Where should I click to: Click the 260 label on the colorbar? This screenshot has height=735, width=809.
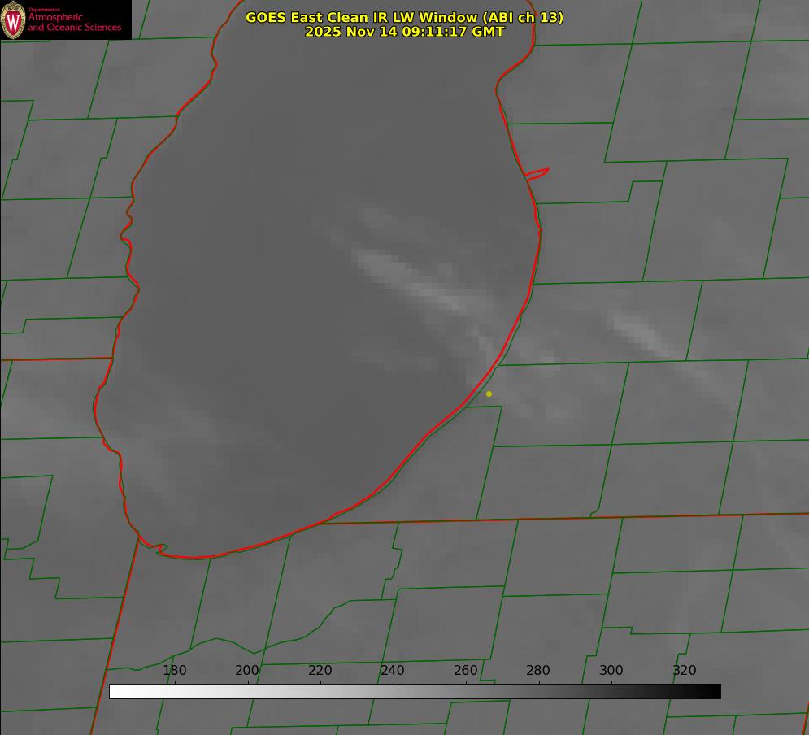click(465, 671)
